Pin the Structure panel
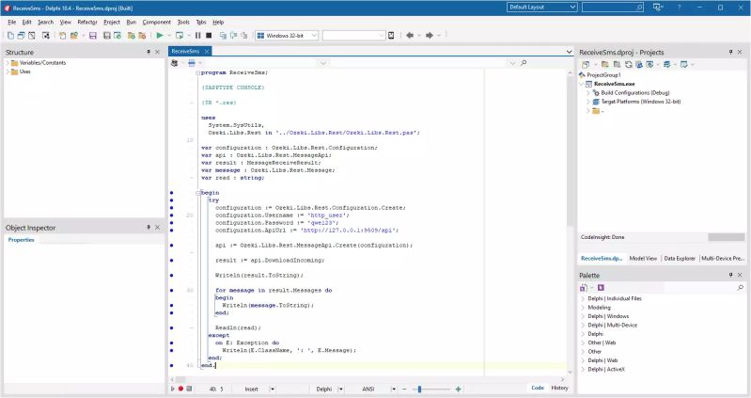The width and height of the screenshot is (751, 398). 149,52
